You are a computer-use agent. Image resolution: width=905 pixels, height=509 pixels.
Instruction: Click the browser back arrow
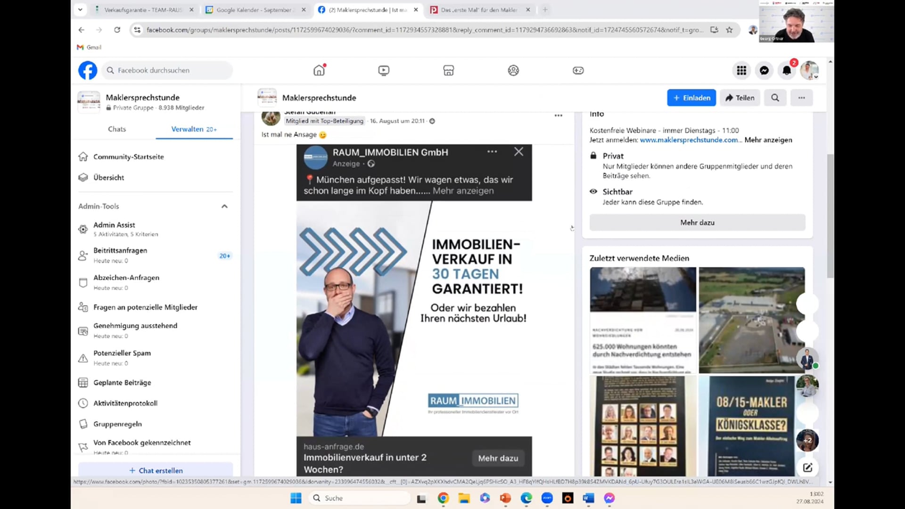tap(81, 30)
